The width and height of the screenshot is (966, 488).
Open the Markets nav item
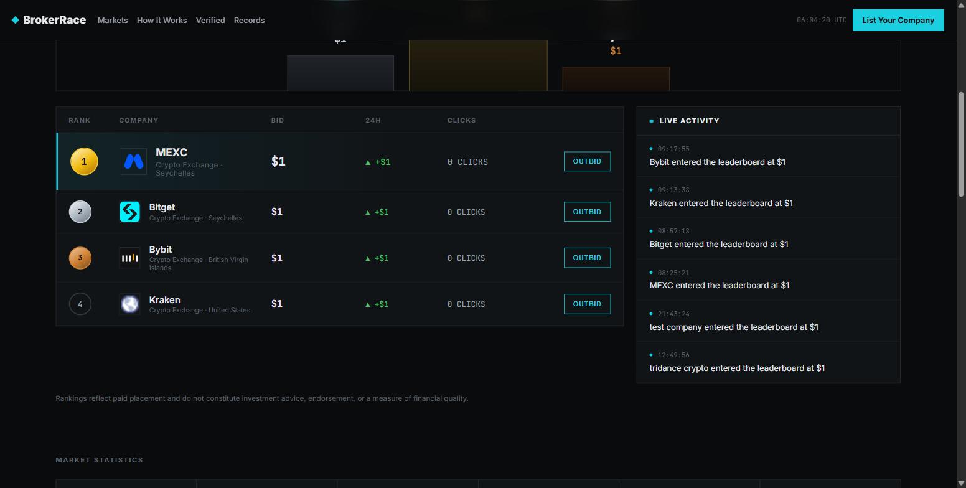(113, 20)
